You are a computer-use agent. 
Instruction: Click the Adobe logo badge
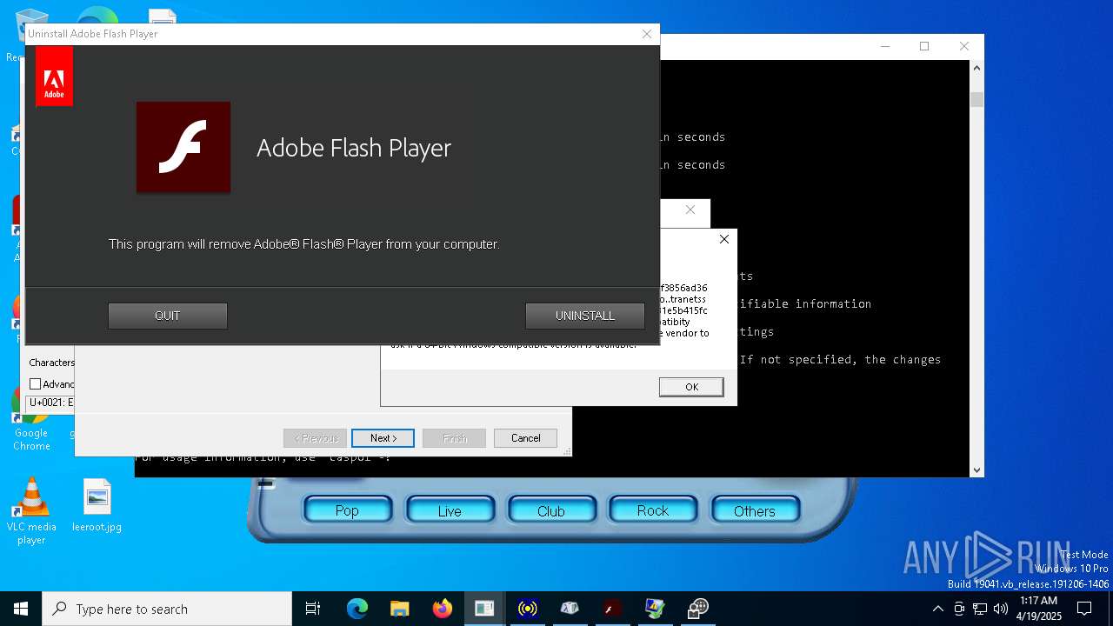coord(54,77)
